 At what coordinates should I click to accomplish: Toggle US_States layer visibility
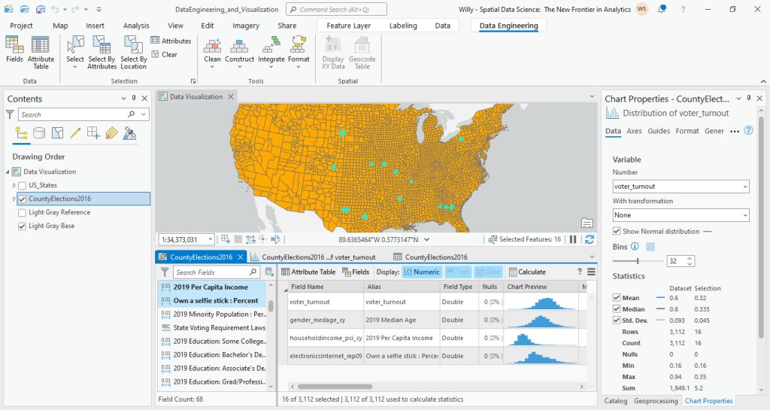(22, 186)
